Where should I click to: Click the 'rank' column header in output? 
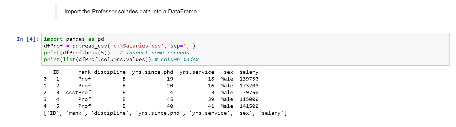pyautogui.click(x=84, y=72)
